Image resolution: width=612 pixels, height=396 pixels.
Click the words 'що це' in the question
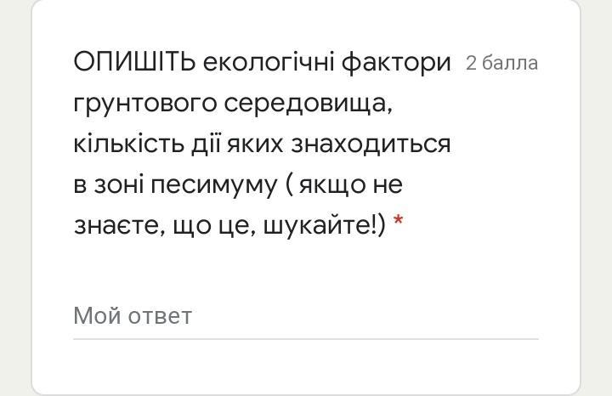pos(211,224)
